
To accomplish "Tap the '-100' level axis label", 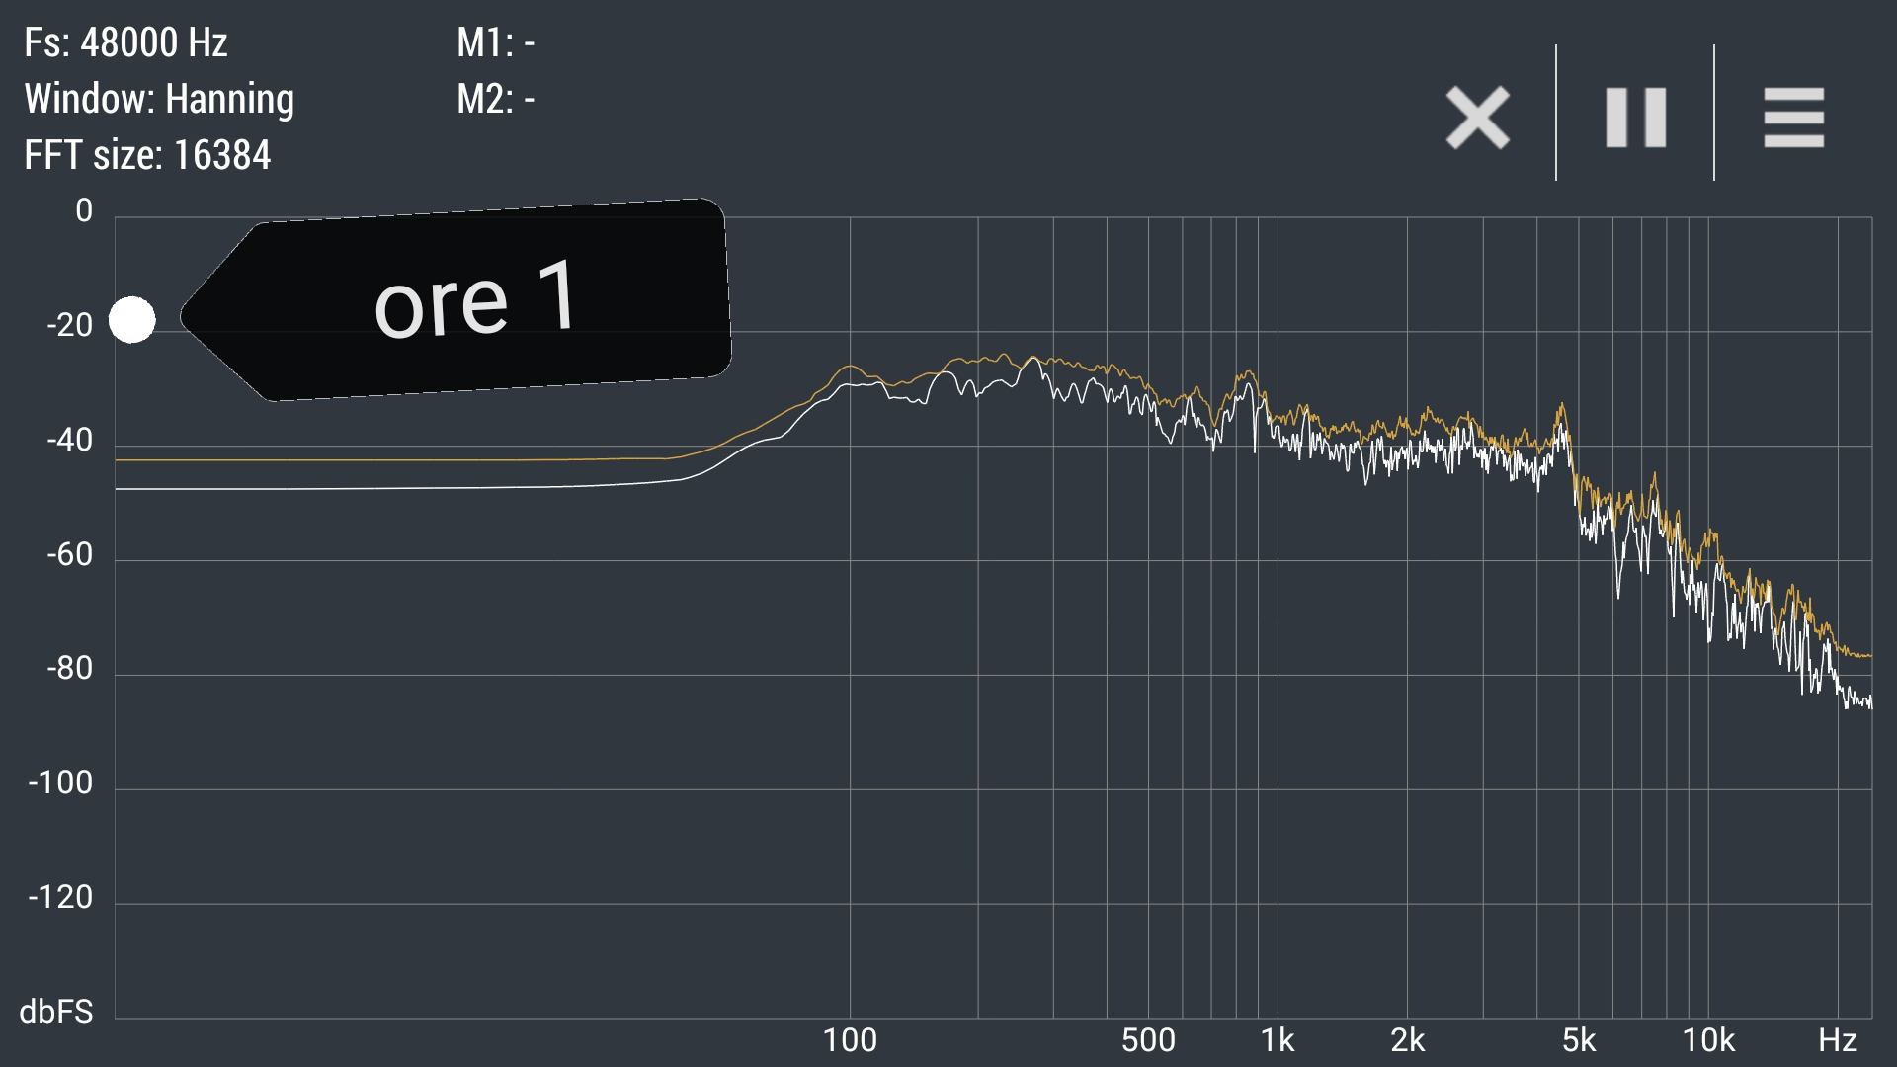I will pyautogui.click(x=60, y=783).
